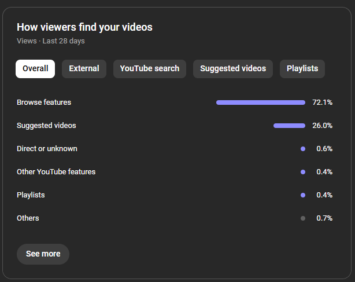This screenshot has height=282, width=355.
Task: Click the Suggested videos purple bar
Action: 289,126
